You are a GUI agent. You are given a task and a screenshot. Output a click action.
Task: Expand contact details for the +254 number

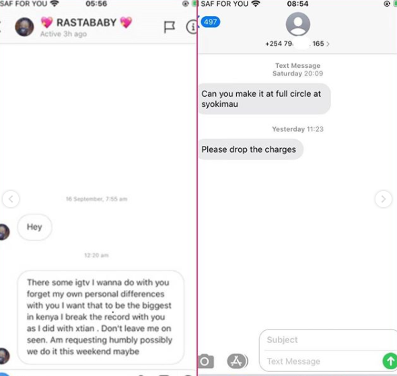(x=297, y=44)
